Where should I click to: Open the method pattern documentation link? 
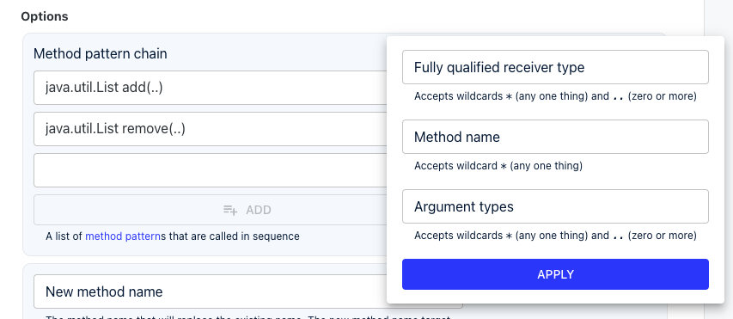(x=123, y=236)
